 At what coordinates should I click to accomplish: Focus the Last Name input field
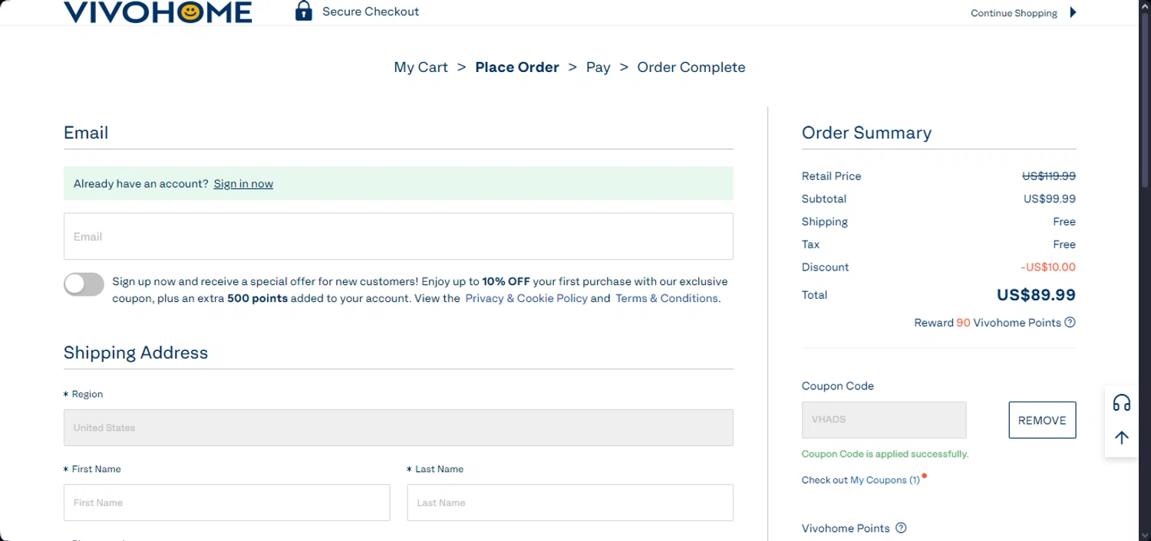point(570,503)
